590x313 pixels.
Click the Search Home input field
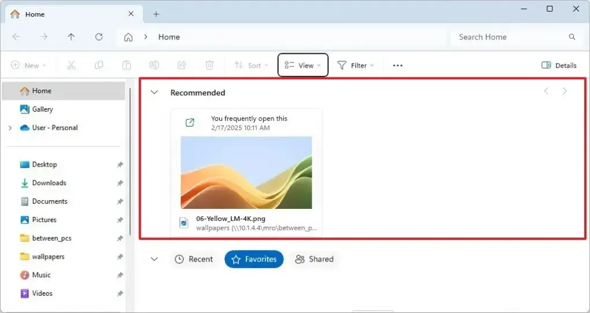click(x=515, y=37)
